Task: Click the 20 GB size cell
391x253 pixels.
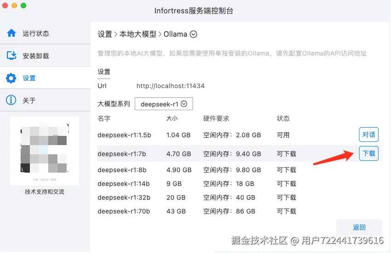Action: click(x=176, y=197)
